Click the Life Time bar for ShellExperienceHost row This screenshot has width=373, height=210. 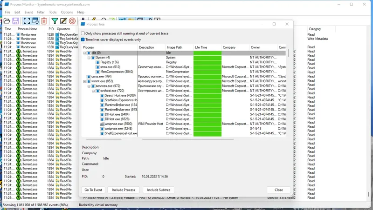click(207, 133)
